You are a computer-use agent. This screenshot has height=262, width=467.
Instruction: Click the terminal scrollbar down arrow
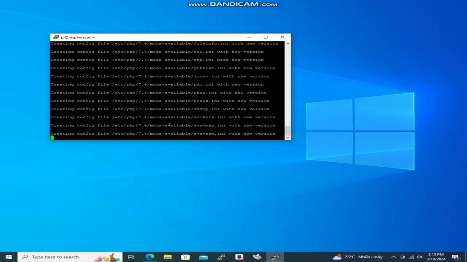pyautogui.click(x=287, y=138)
